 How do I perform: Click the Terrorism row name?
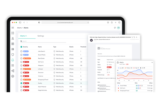(41, 73)
